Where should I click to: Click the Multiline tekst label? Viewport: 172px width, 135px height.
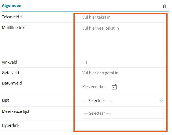pos(15,28)
